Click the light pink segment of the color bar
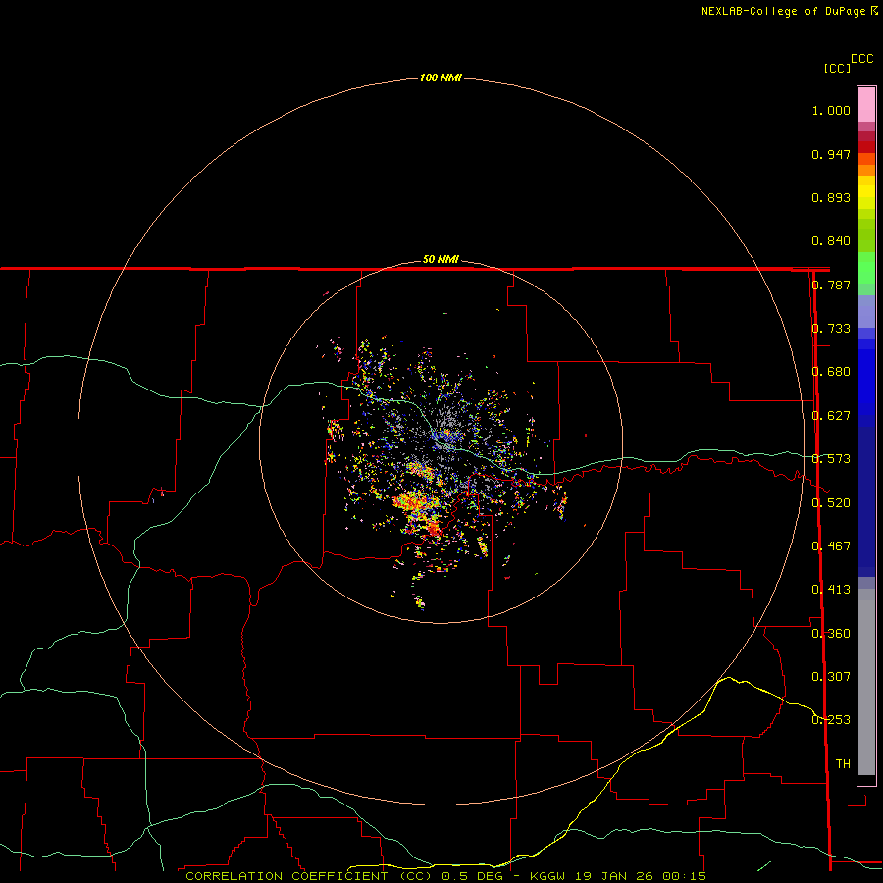This screenshot has height=883, width=883. pyautogui.click(x=866, y=105)
